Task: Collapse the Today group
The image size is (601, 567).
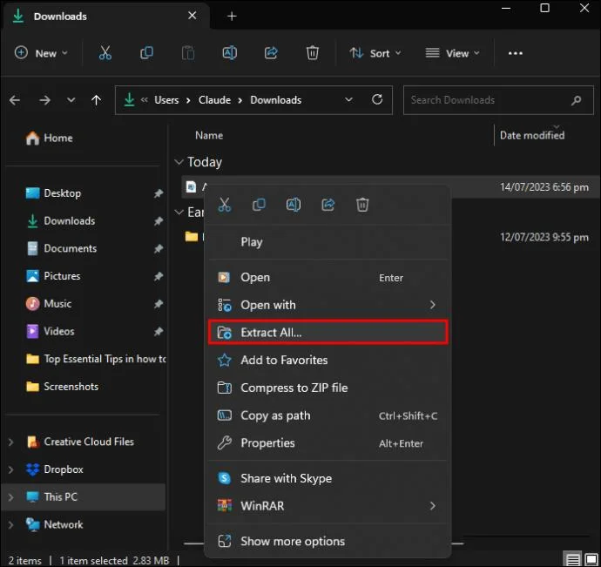Action: pyautogui.click(x=179, y=162)
